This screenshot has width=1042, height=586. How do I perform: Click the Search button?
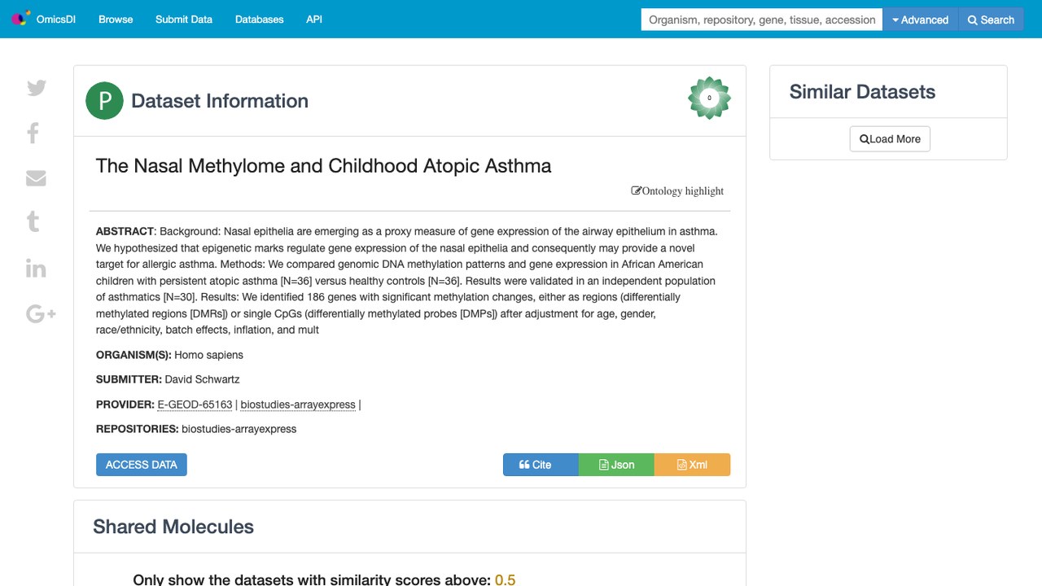point(991,20)
